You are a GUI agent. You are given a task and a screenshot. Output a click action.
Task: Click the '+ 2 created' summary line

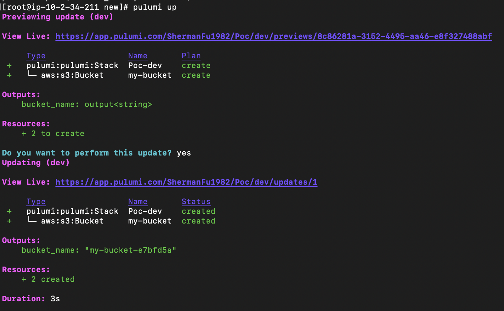coord(48,279)
